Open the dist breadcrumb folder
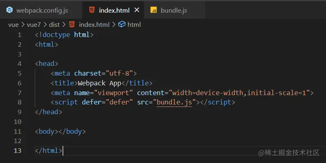This screenshot has width=326, height=163. point(54,25)
